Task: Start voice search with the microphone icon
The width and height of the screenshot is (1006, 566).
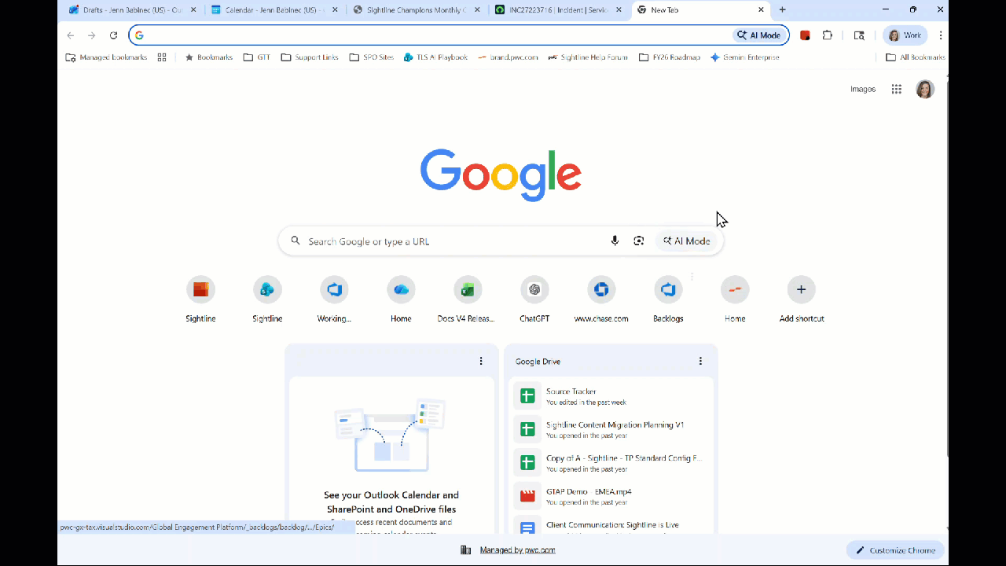Action: tap(615, 241)
